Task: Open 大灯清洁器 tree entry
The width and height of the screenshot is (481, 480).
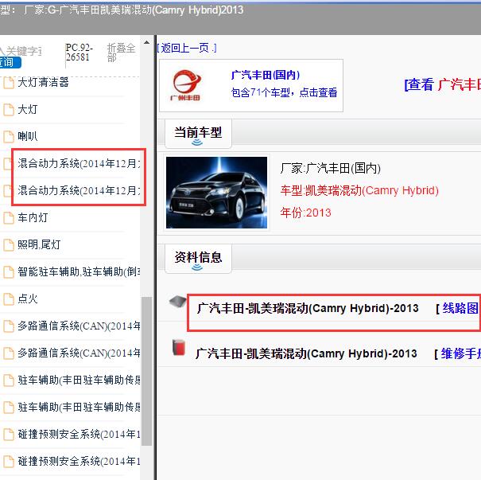Action: [x=43, y=82]
